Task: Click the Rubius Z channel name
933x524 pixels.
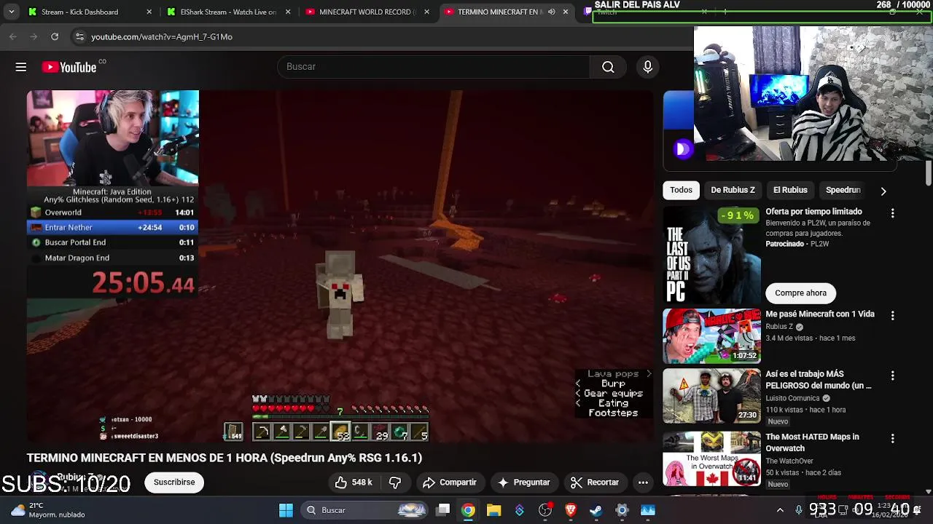Action: [x=778, y=327]
